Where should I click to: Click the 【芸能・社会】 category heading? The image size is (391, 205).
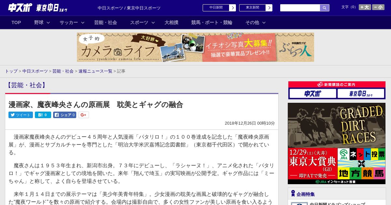pos(26,85)
